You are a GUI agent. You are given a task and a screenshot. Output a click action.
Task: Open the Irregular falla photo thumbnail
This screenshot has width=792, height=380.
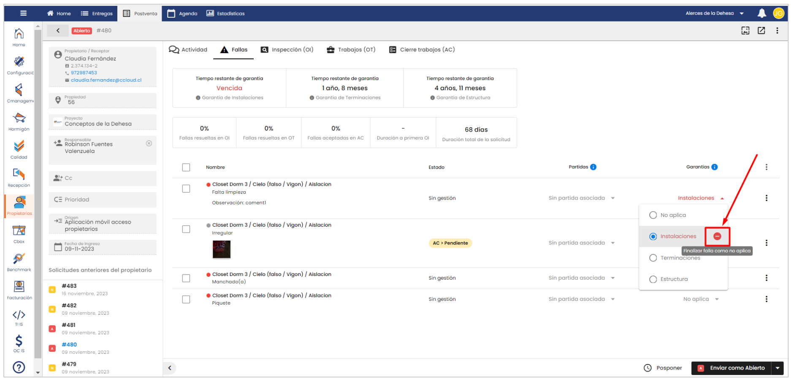[222, 249]
